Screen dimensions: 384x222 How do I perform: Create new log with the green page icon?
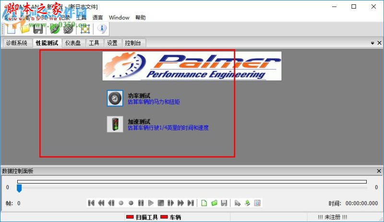[x=204, y=203]
